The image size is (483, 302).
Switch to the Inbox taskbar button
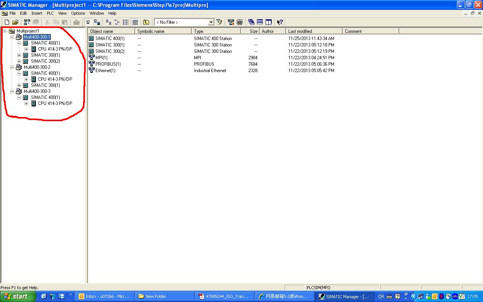(x=105, y=296)
